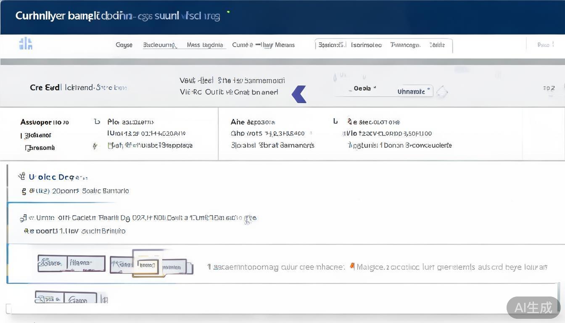The height and width of the screenshot is (323, 565).
Task: Open the Unharote dropdown
Action: [414, 91]
